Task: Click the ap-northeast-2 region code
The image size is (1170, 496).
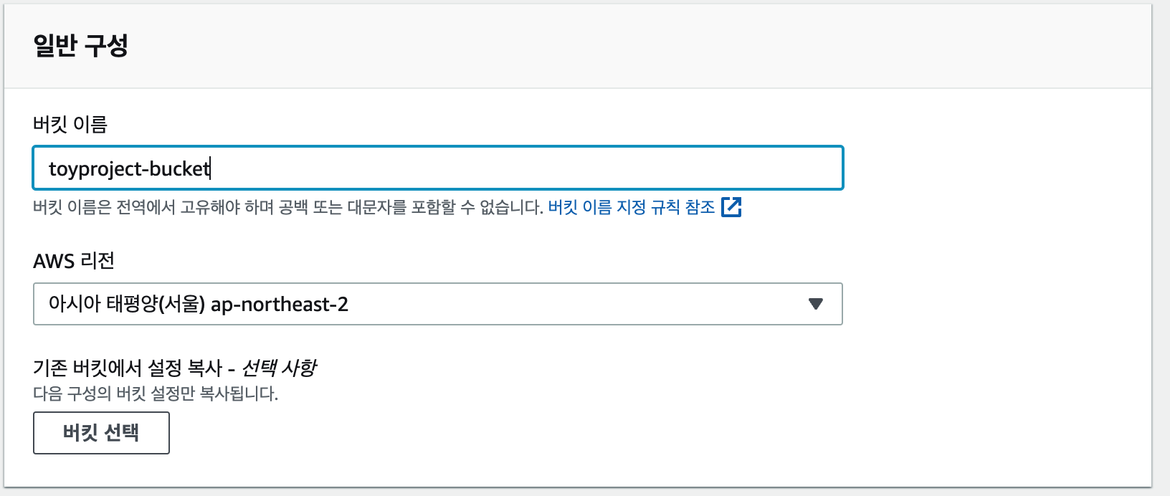Action: (x=280, y=305)
